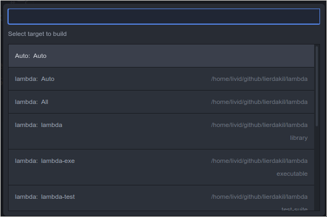The height and width of the screenshot is (217, 327).
Task: Click the 'lambda-exe' name text
Action: pos(58,161)
